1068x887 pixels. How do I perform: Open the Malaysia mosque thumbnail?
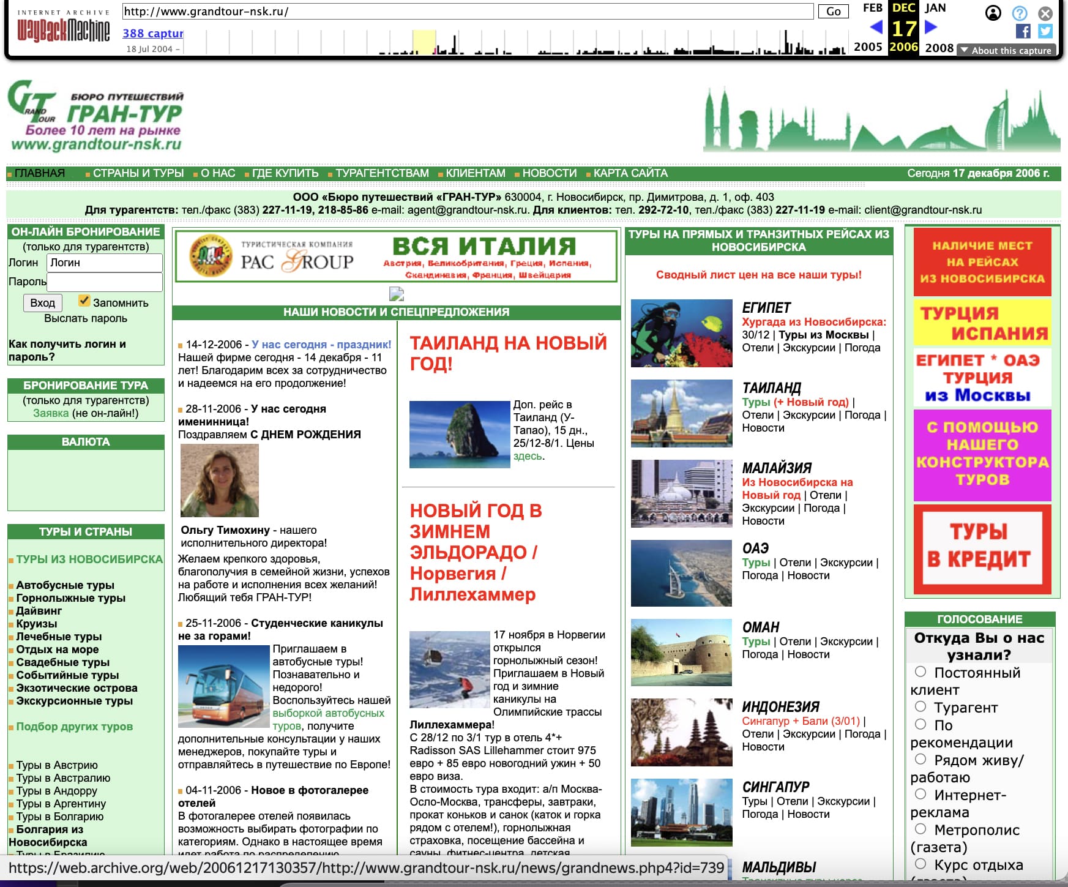point(681,493)
